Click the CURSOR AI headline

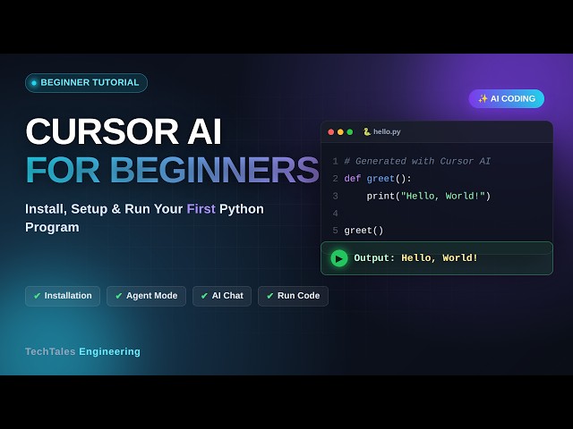coord(124,131)
